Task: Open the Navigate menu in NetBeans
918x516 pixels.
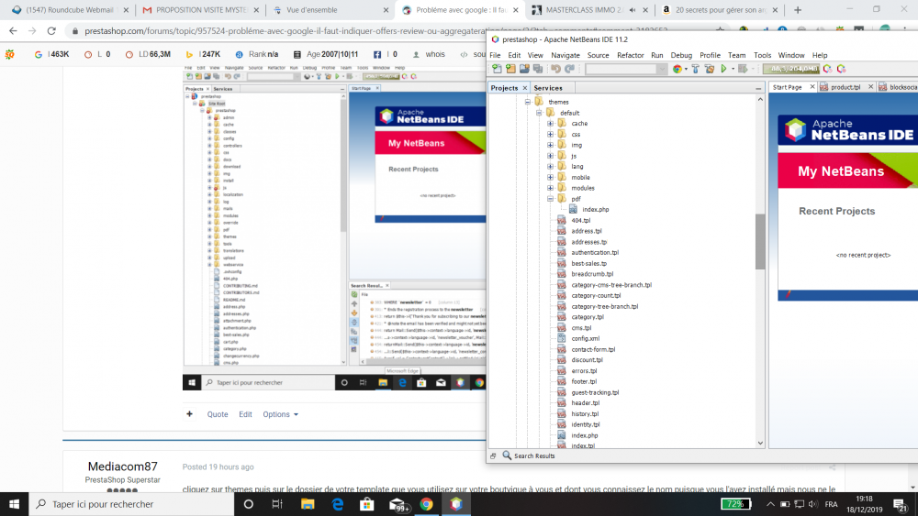Action: pos(565,55)
